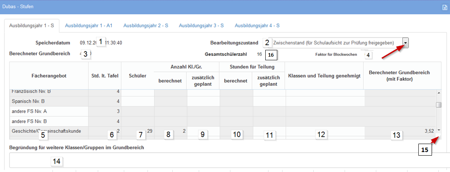Click Klassen und Teilung genehmigt cell for Französisch
The image size is (450, 172).
point(324,92)
